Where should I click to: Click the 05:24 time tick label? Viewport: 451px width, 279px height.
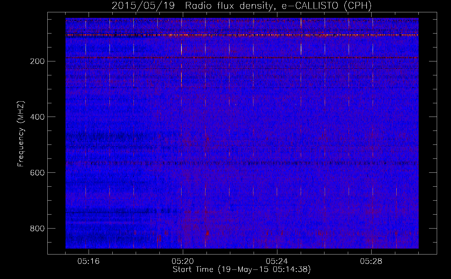(277, 261)
